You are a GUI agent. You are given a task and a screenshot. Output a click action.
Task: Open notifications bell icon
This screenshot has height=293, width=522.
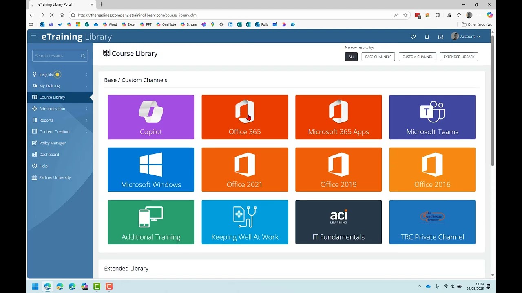[x=427, y=37]
